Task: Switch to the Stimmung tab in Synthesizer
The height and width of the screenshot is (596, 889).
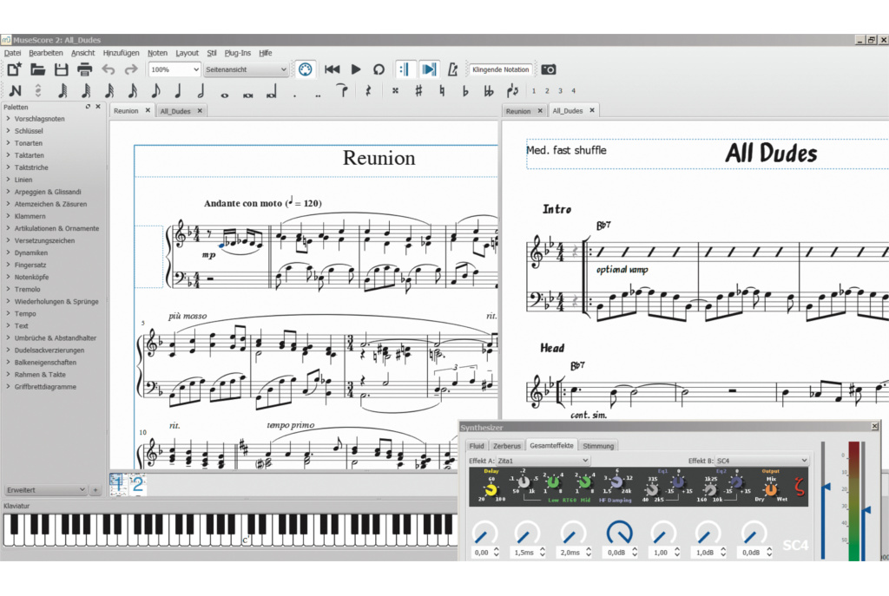Action: pyautogui.click(x=598, y=446)
